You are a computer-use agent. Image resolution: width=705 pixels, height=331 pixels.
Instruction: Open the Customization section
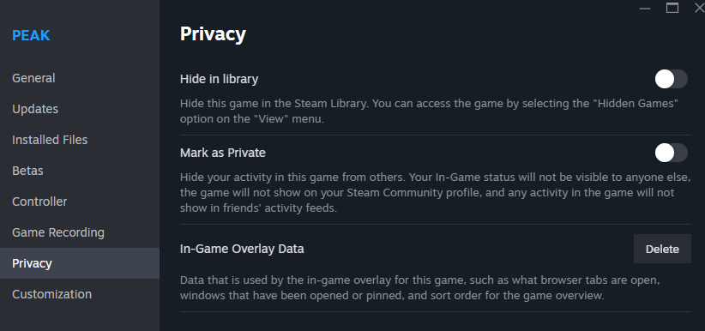(52, 294)
